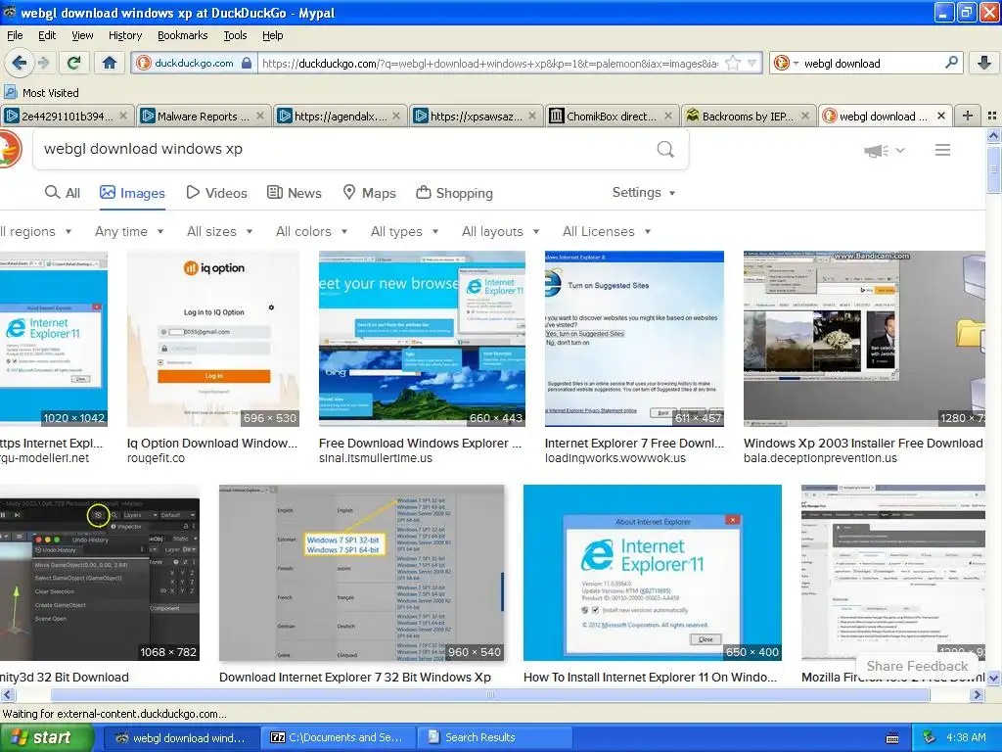Close the Malware Reports tab
1002x752 pixels.
(259, 116)
